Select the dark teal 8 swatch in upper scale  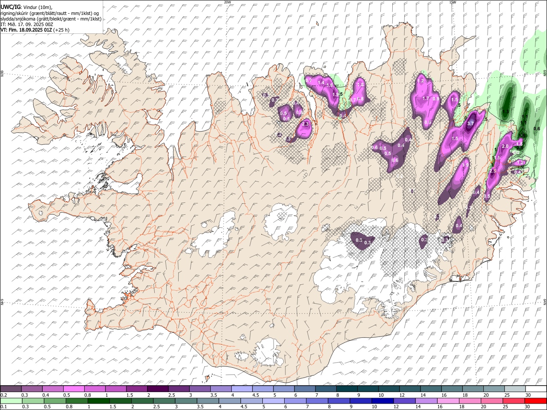(x=347, y=389)
